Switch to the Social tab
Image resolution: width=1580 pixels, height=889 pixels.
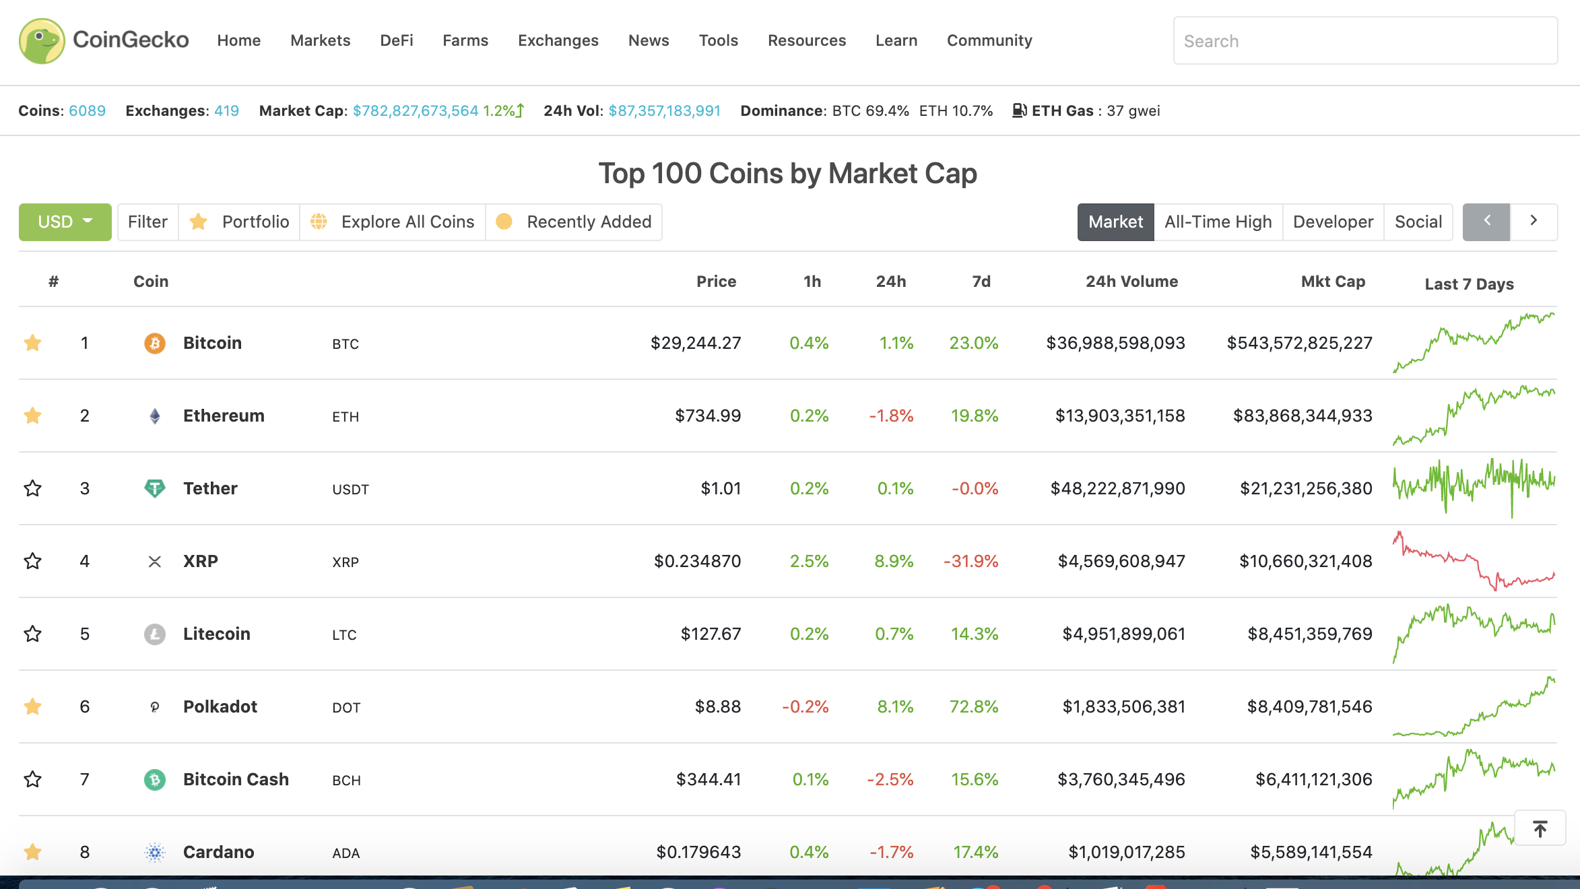(1418, 222)
